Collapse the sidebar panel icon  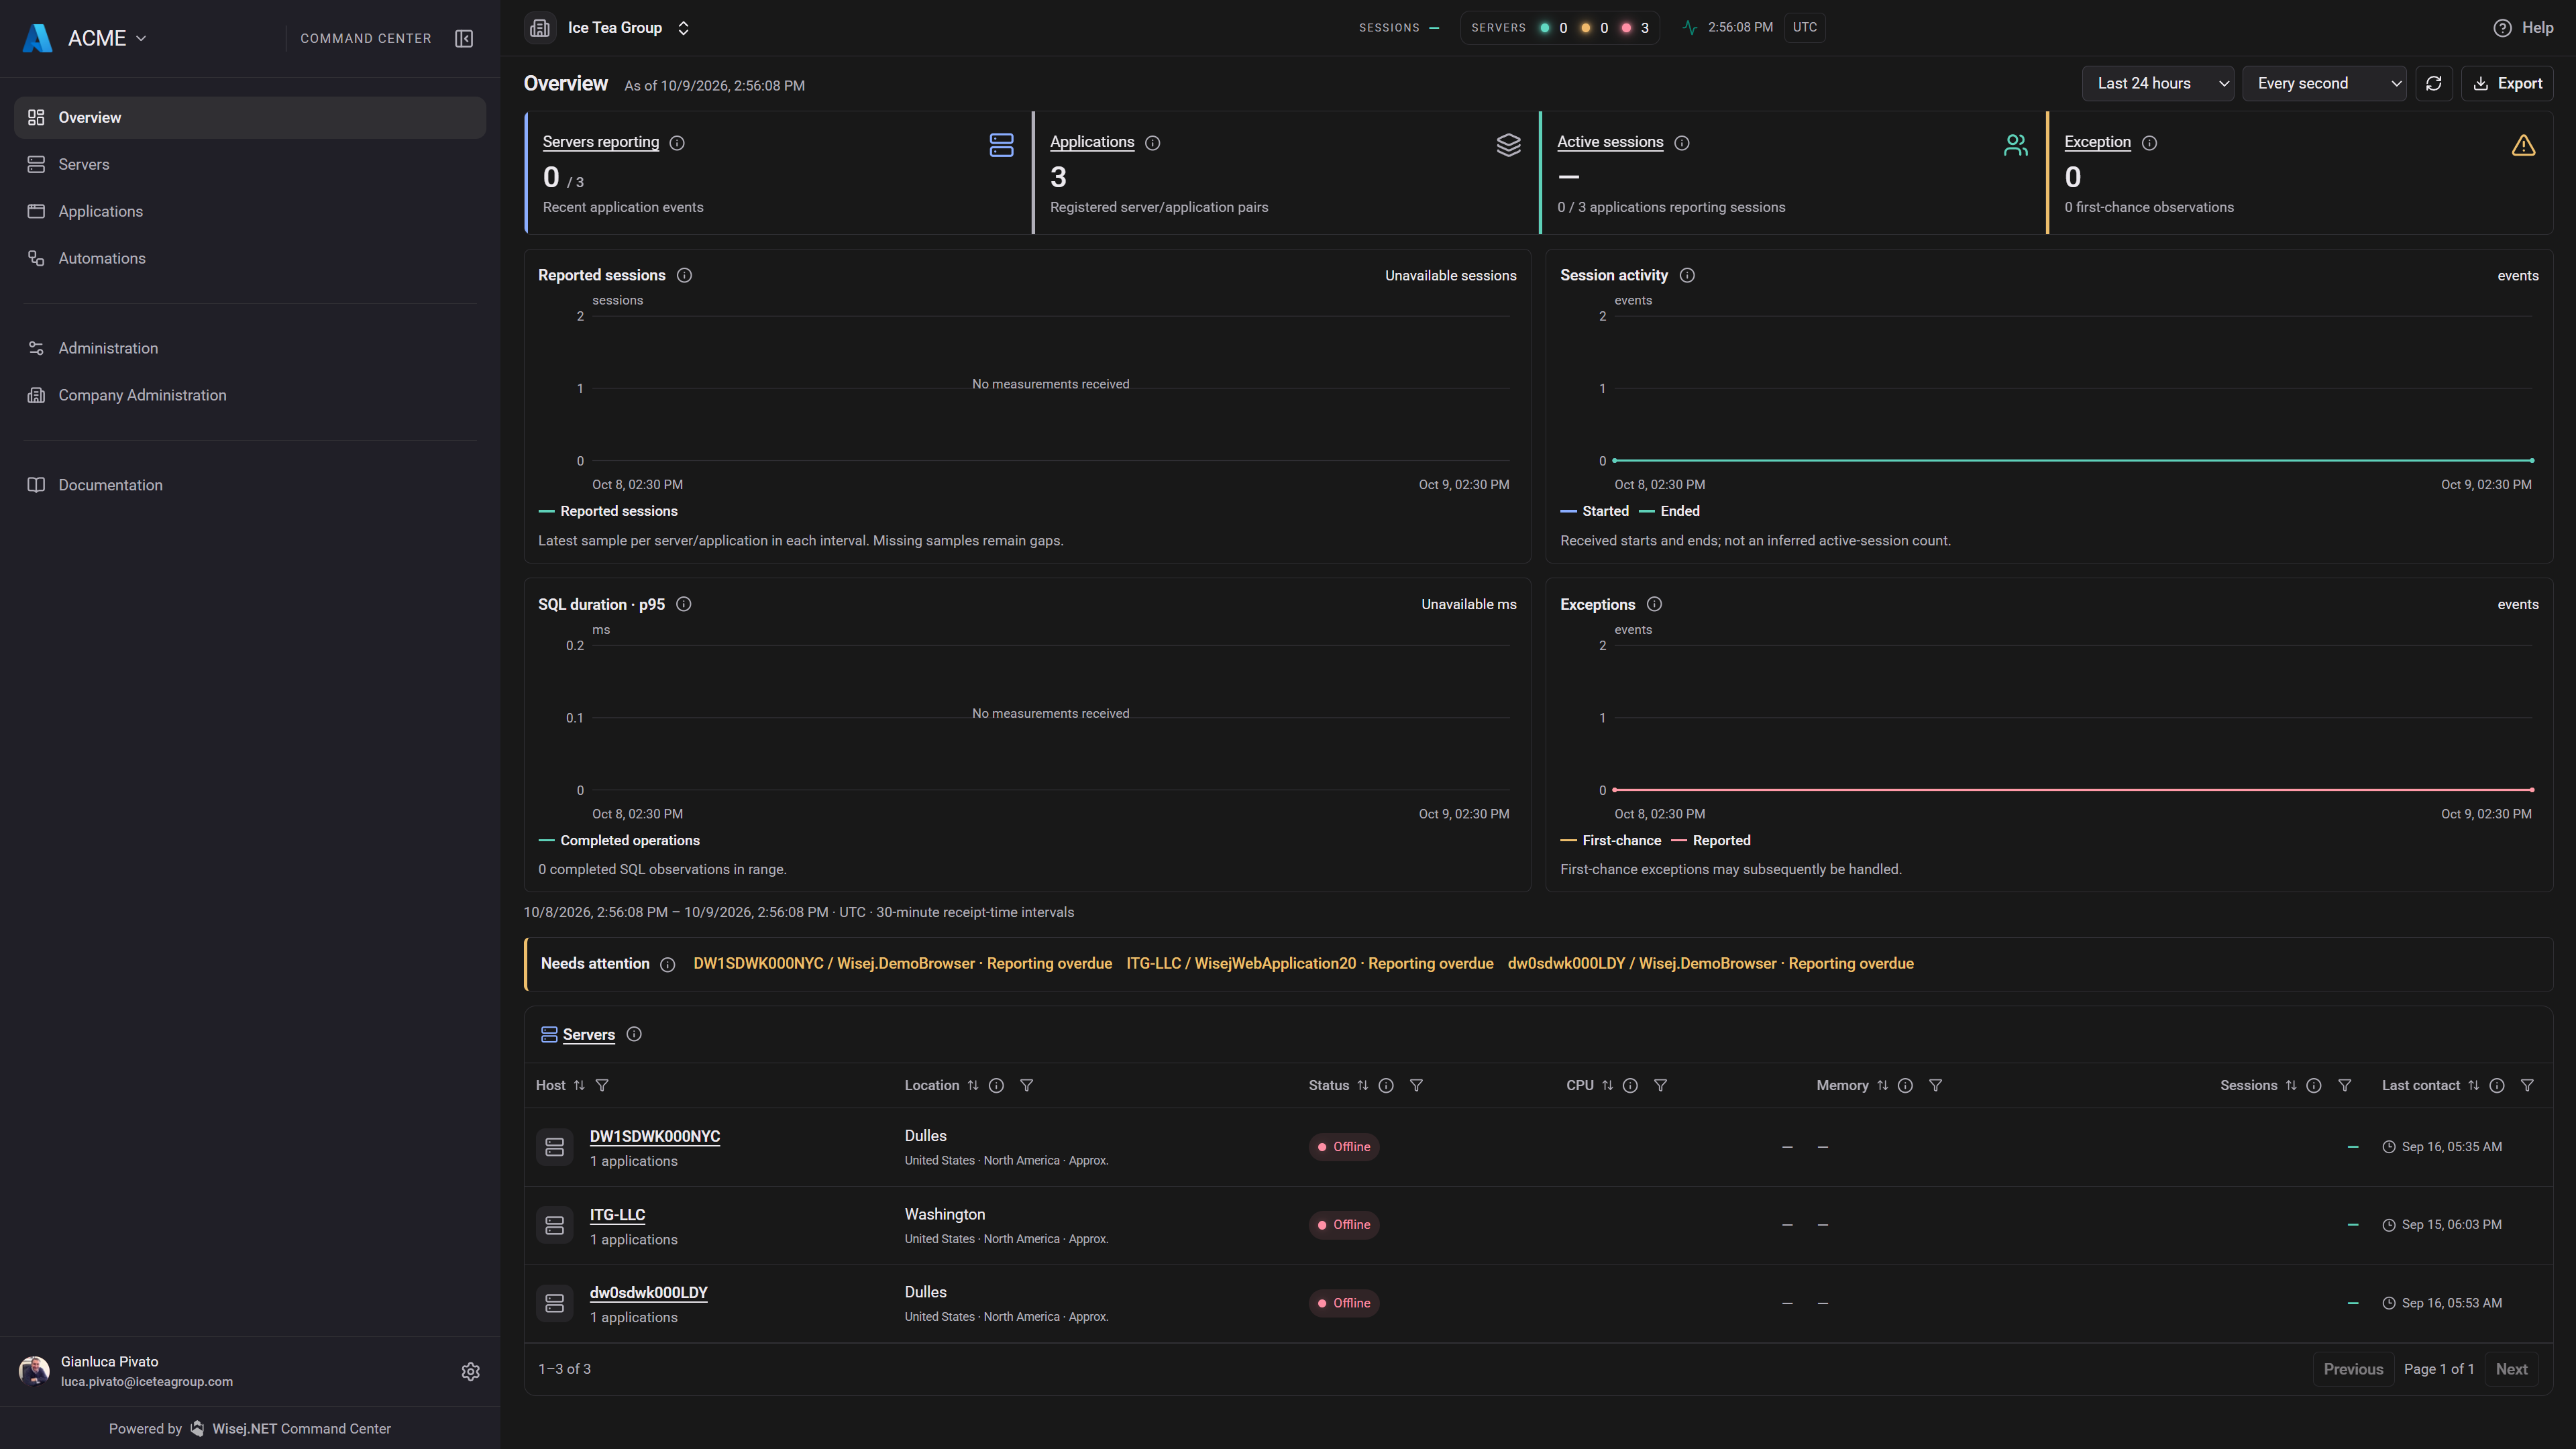[x=464, y=38]
